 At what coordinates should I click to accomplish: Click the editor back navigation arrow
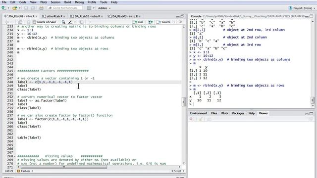6,22
